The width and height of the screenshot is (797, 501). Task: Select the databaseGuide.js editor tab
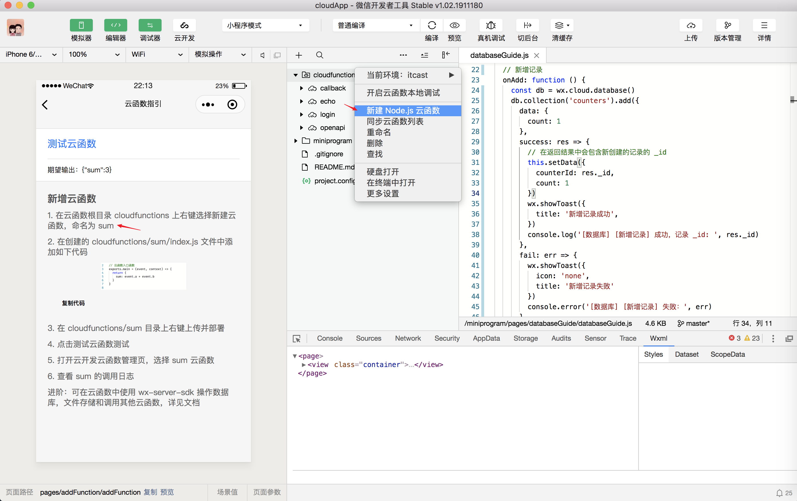pos(499,55)
